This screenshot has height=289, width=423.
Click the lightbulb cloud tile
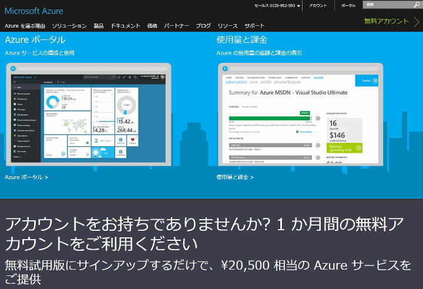pos(103,153)
